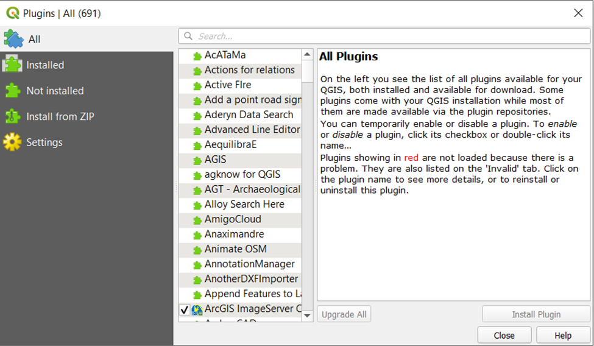Select AcATaMa in the plugin list
Viewport: 594px width, 346px height.
[x=225, y=55]
